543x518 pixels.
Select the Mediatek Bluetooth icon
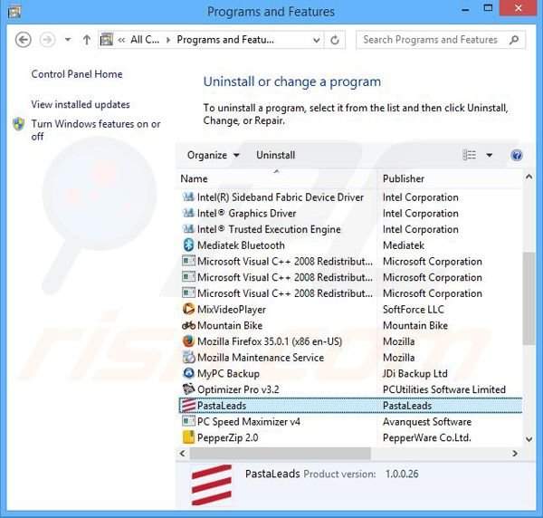[188, 245]
